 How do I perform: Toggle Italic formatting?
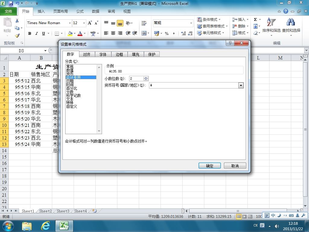[37, 34]
